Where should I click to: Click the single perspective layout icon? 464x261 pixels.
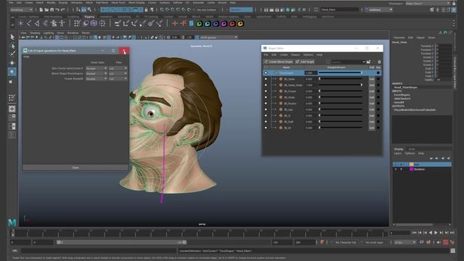point(12,109)
